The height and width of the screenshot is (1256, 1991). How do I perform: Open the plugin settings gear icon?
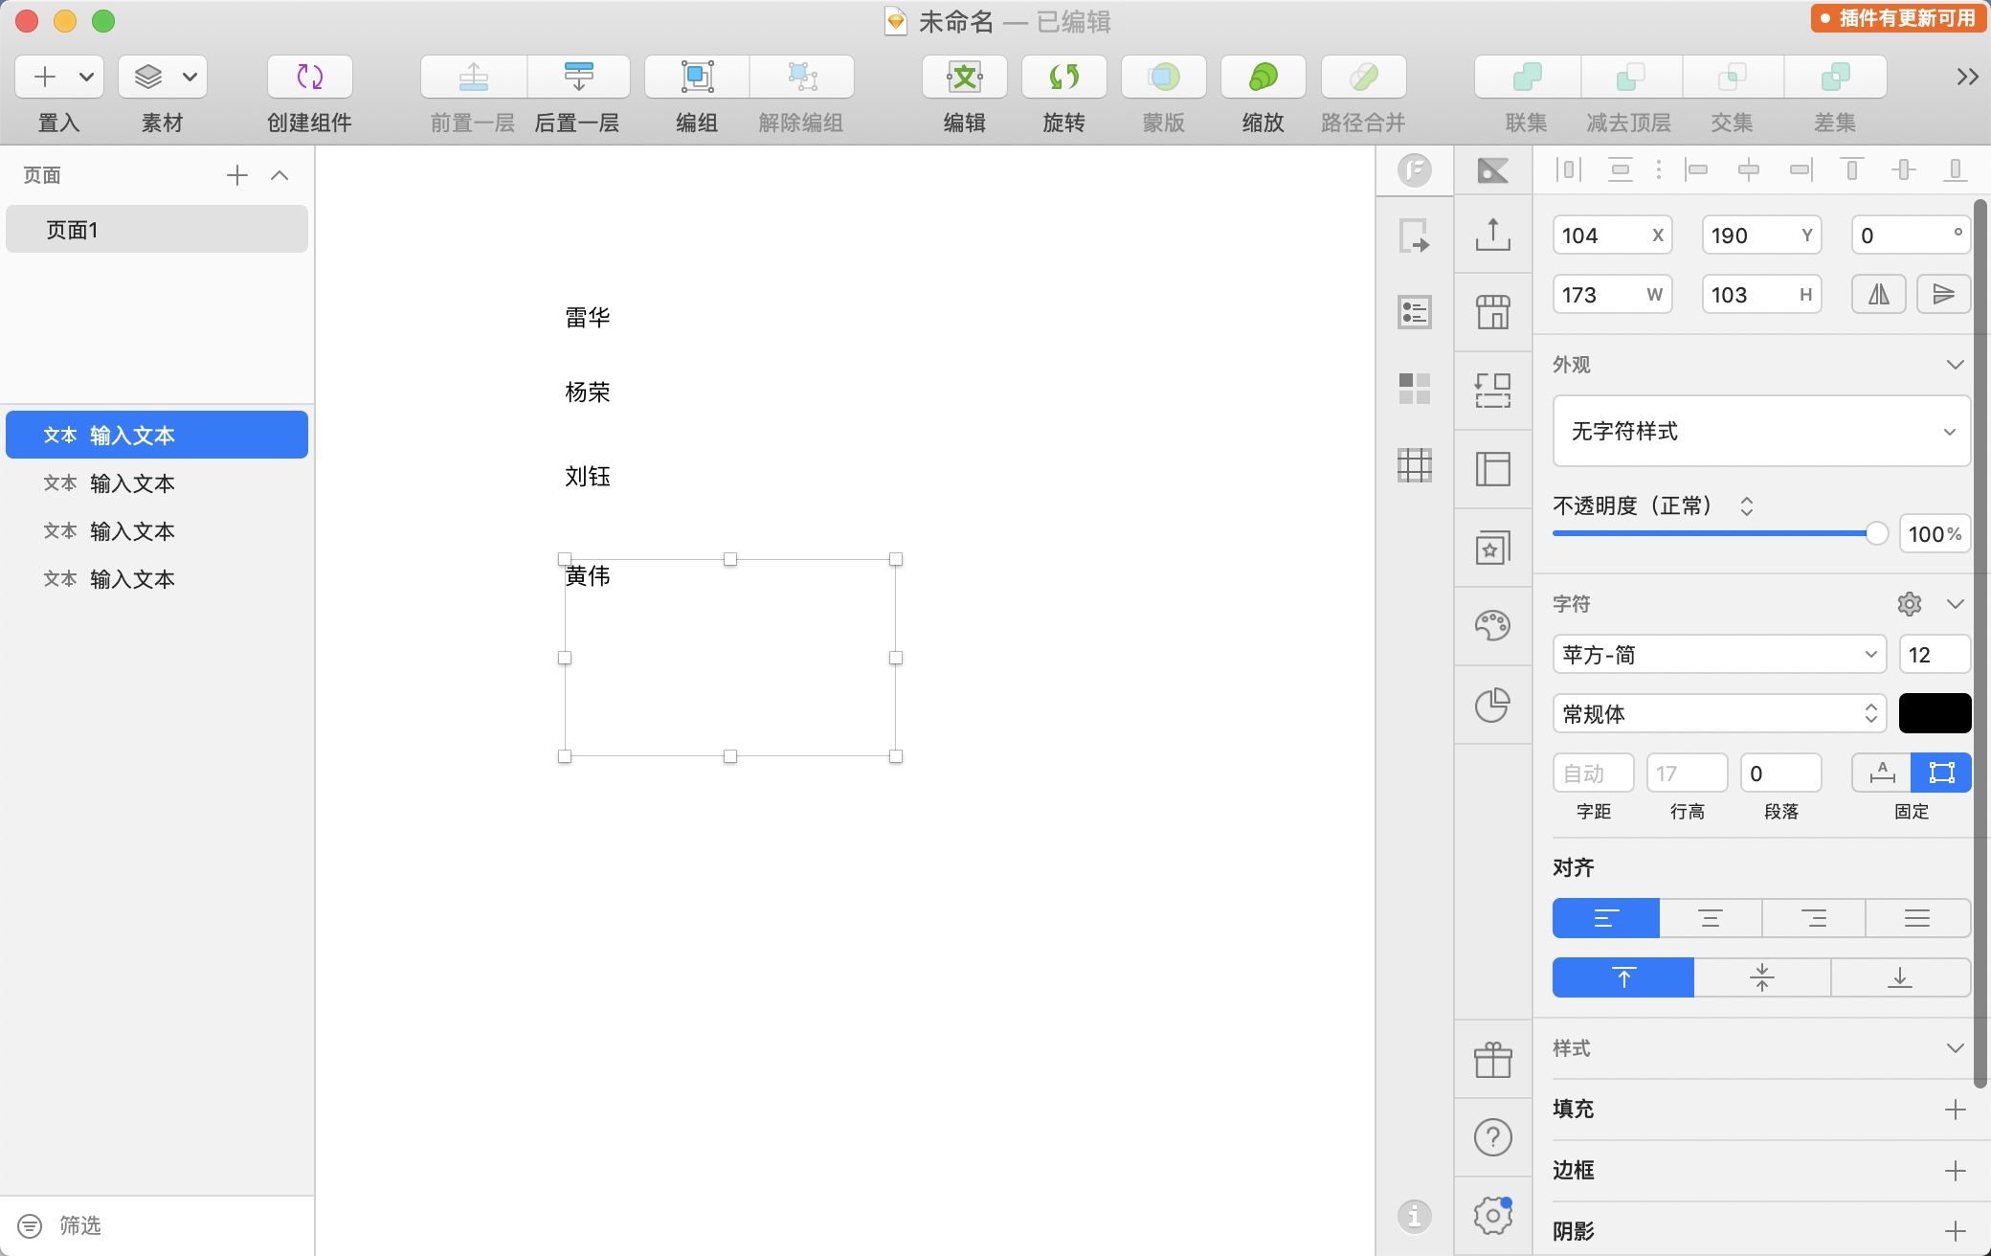point(1493,1216)
